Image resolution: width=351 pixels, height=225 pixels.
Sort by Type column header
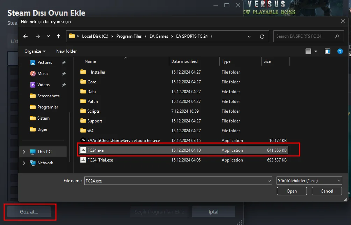(226, 61)
